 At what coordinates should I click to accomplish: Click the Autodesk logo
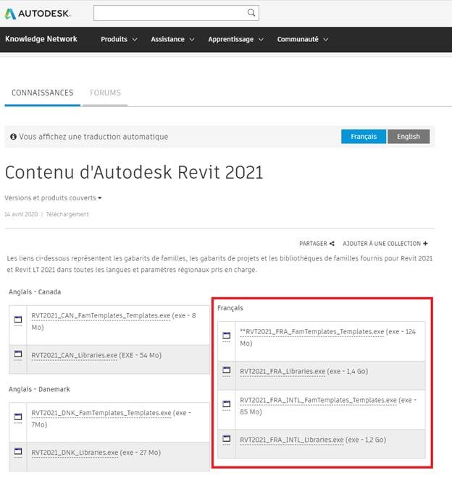pos(38,14)
